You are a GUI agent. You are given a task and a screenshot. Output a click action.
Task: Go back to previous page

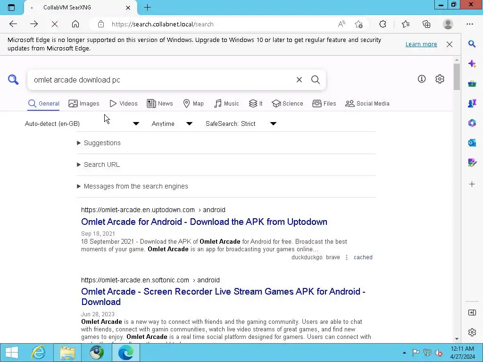pos(13,24)
